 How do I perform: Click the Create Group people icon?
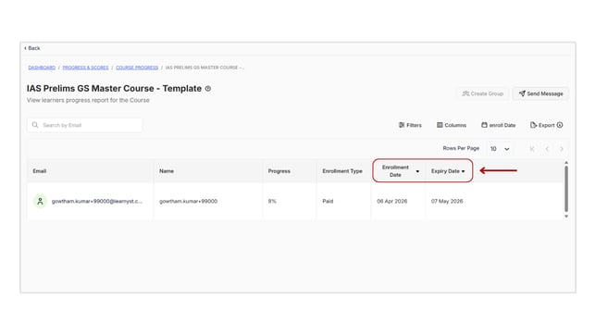(466, 93)
